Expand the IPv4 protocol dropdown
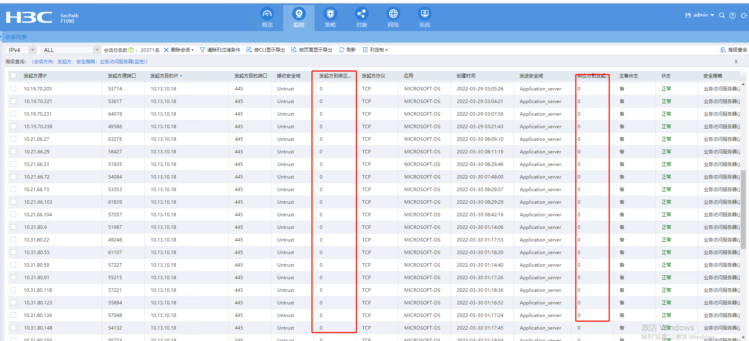Viewport: 749px width, 341px height. tap(33, 50)
